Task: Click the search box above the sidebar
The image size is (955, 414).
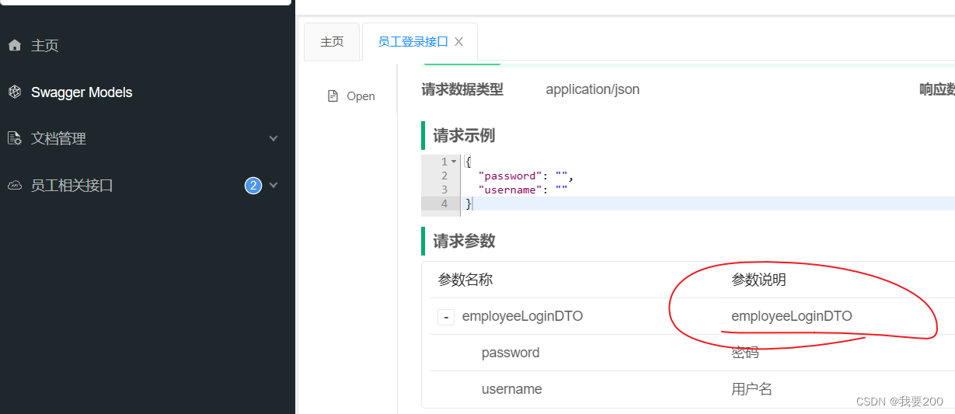Action: [x=145, y=3]
